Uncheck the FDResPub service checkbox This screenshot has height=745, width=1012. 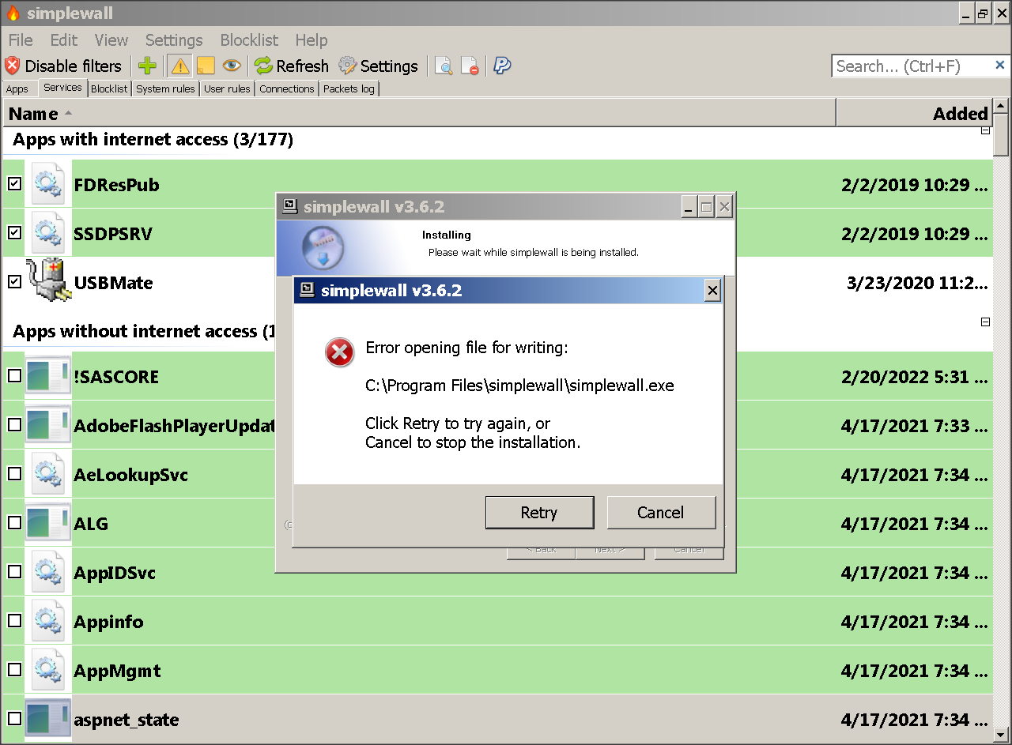click(x=13, y=184)
